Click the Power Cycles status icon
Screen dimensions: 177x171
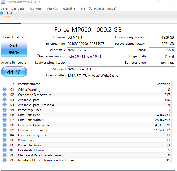click(x=5, y=140)
